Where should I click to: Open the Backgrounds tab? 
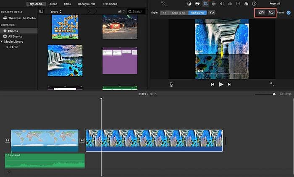pyautogui.click(x=87, y=4)
